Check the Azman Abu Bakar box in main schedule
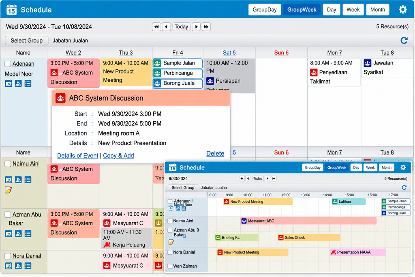The width and height of the screenshot is (415, 277). click(x=8, y=215)
